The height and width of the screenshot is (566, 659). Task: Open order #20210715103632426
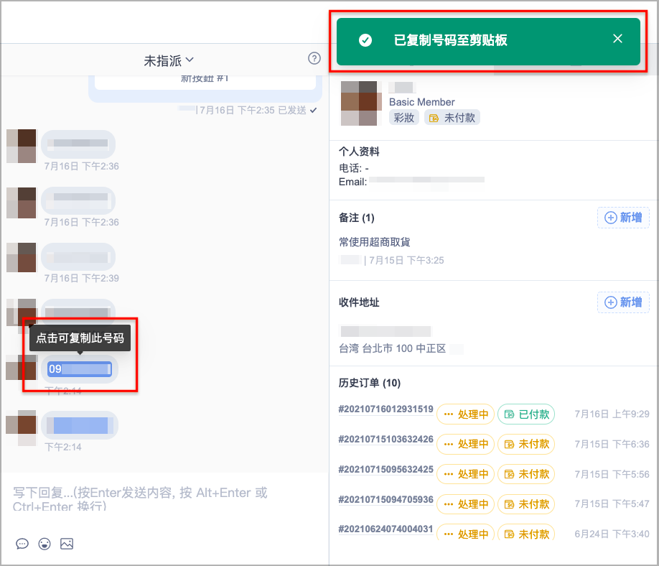pyautogui.click(x=385, y=440)
